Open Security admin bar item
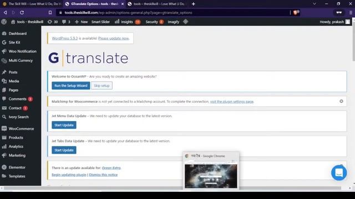 click(x=154, y=22)
